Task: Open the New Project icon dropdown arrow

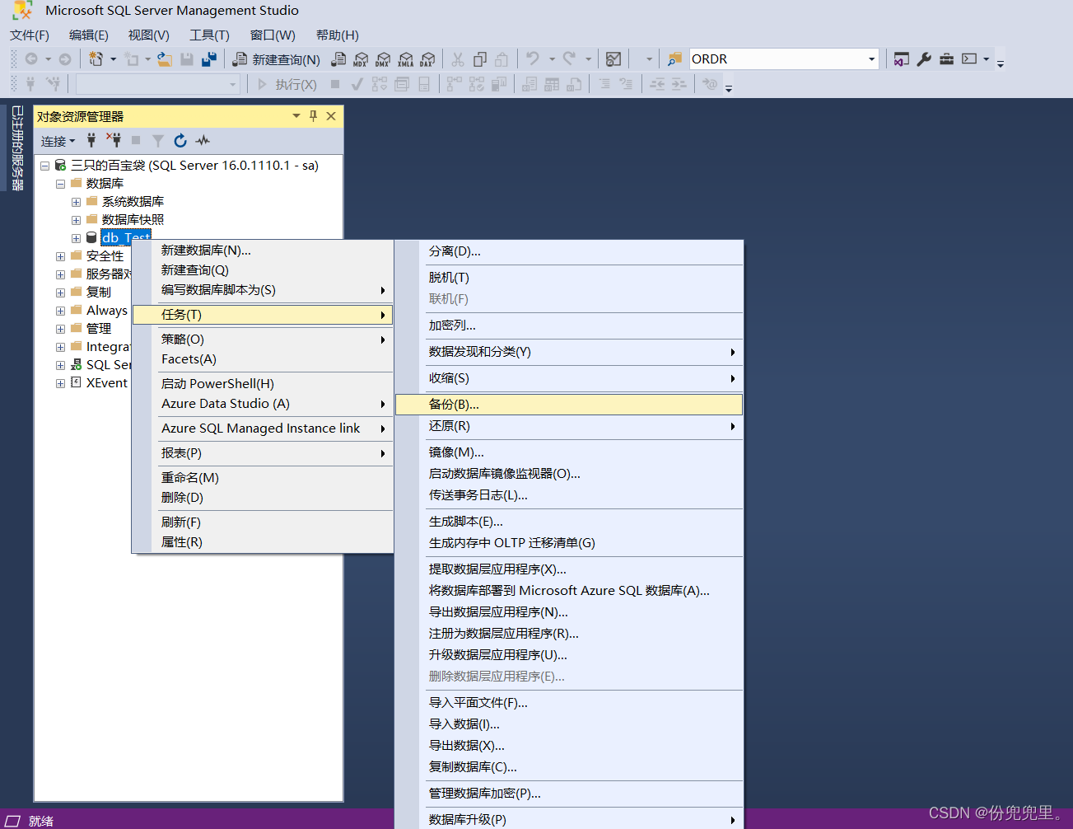Action: click(113, 59)
